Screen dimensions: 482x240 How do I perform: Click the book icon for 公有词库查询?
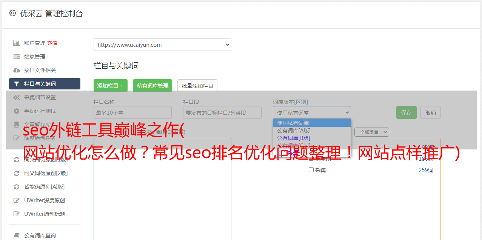click(x=17, y=235)
